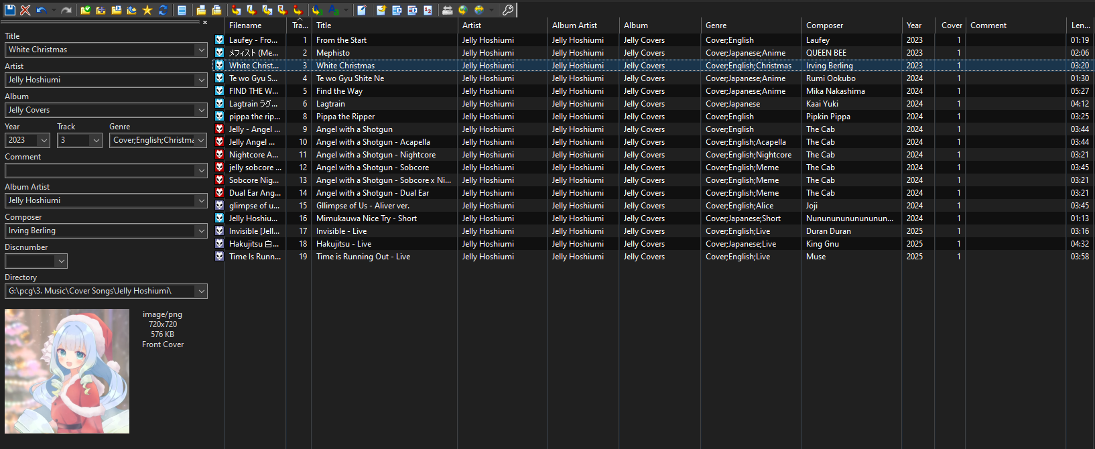
Task: Select the 'Lagtrain' track row
Action: (x=330, y=104)
